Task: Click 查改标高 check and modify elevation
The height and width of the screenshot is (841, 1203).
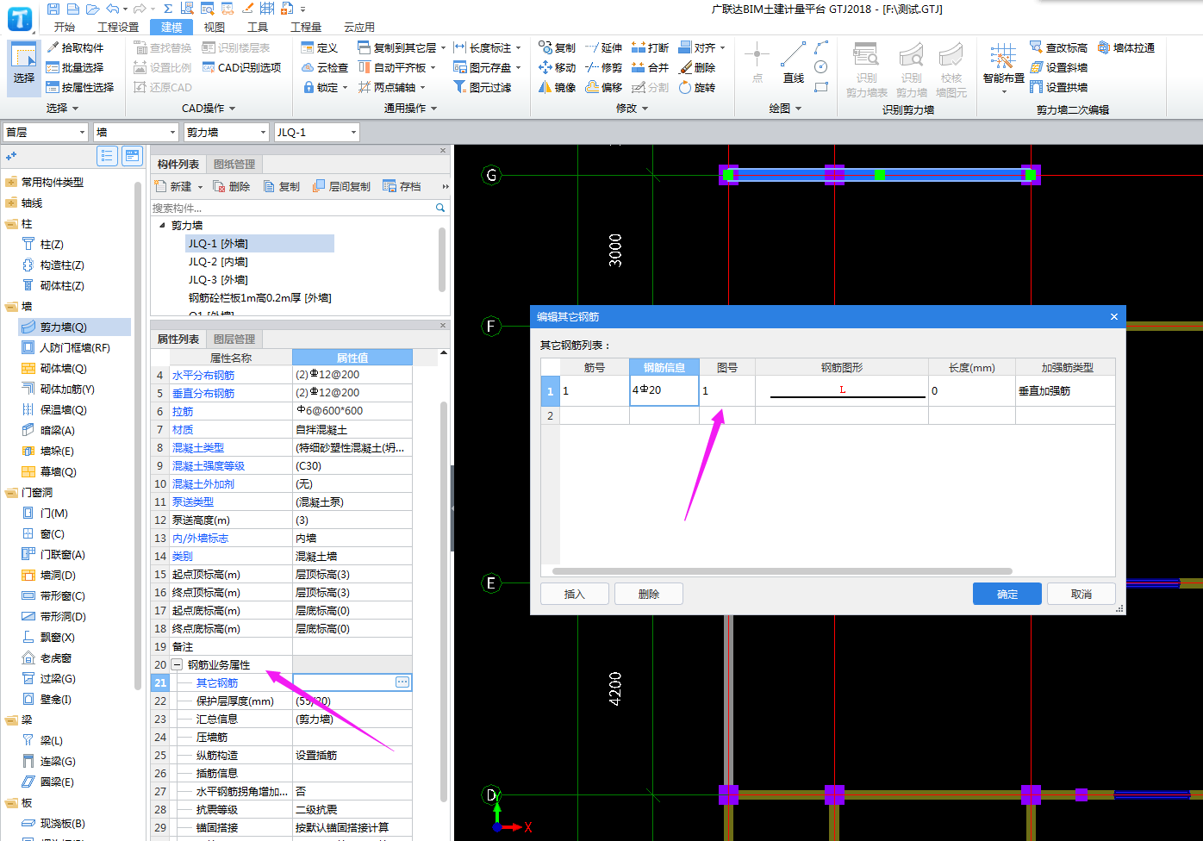Action: point(1058,47)
